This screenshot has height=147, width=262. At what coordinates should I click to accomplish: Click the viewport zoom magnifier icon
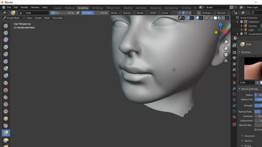pos(226,42)
